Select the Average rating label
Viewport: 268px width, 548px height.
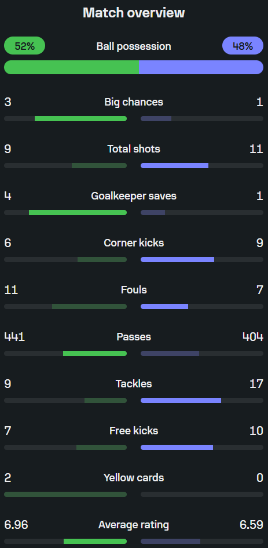pos(134,525)
